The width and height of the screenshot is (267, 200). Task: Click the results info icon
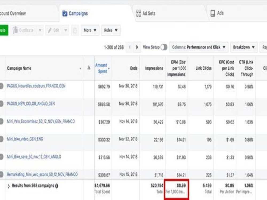coord(57,186)
